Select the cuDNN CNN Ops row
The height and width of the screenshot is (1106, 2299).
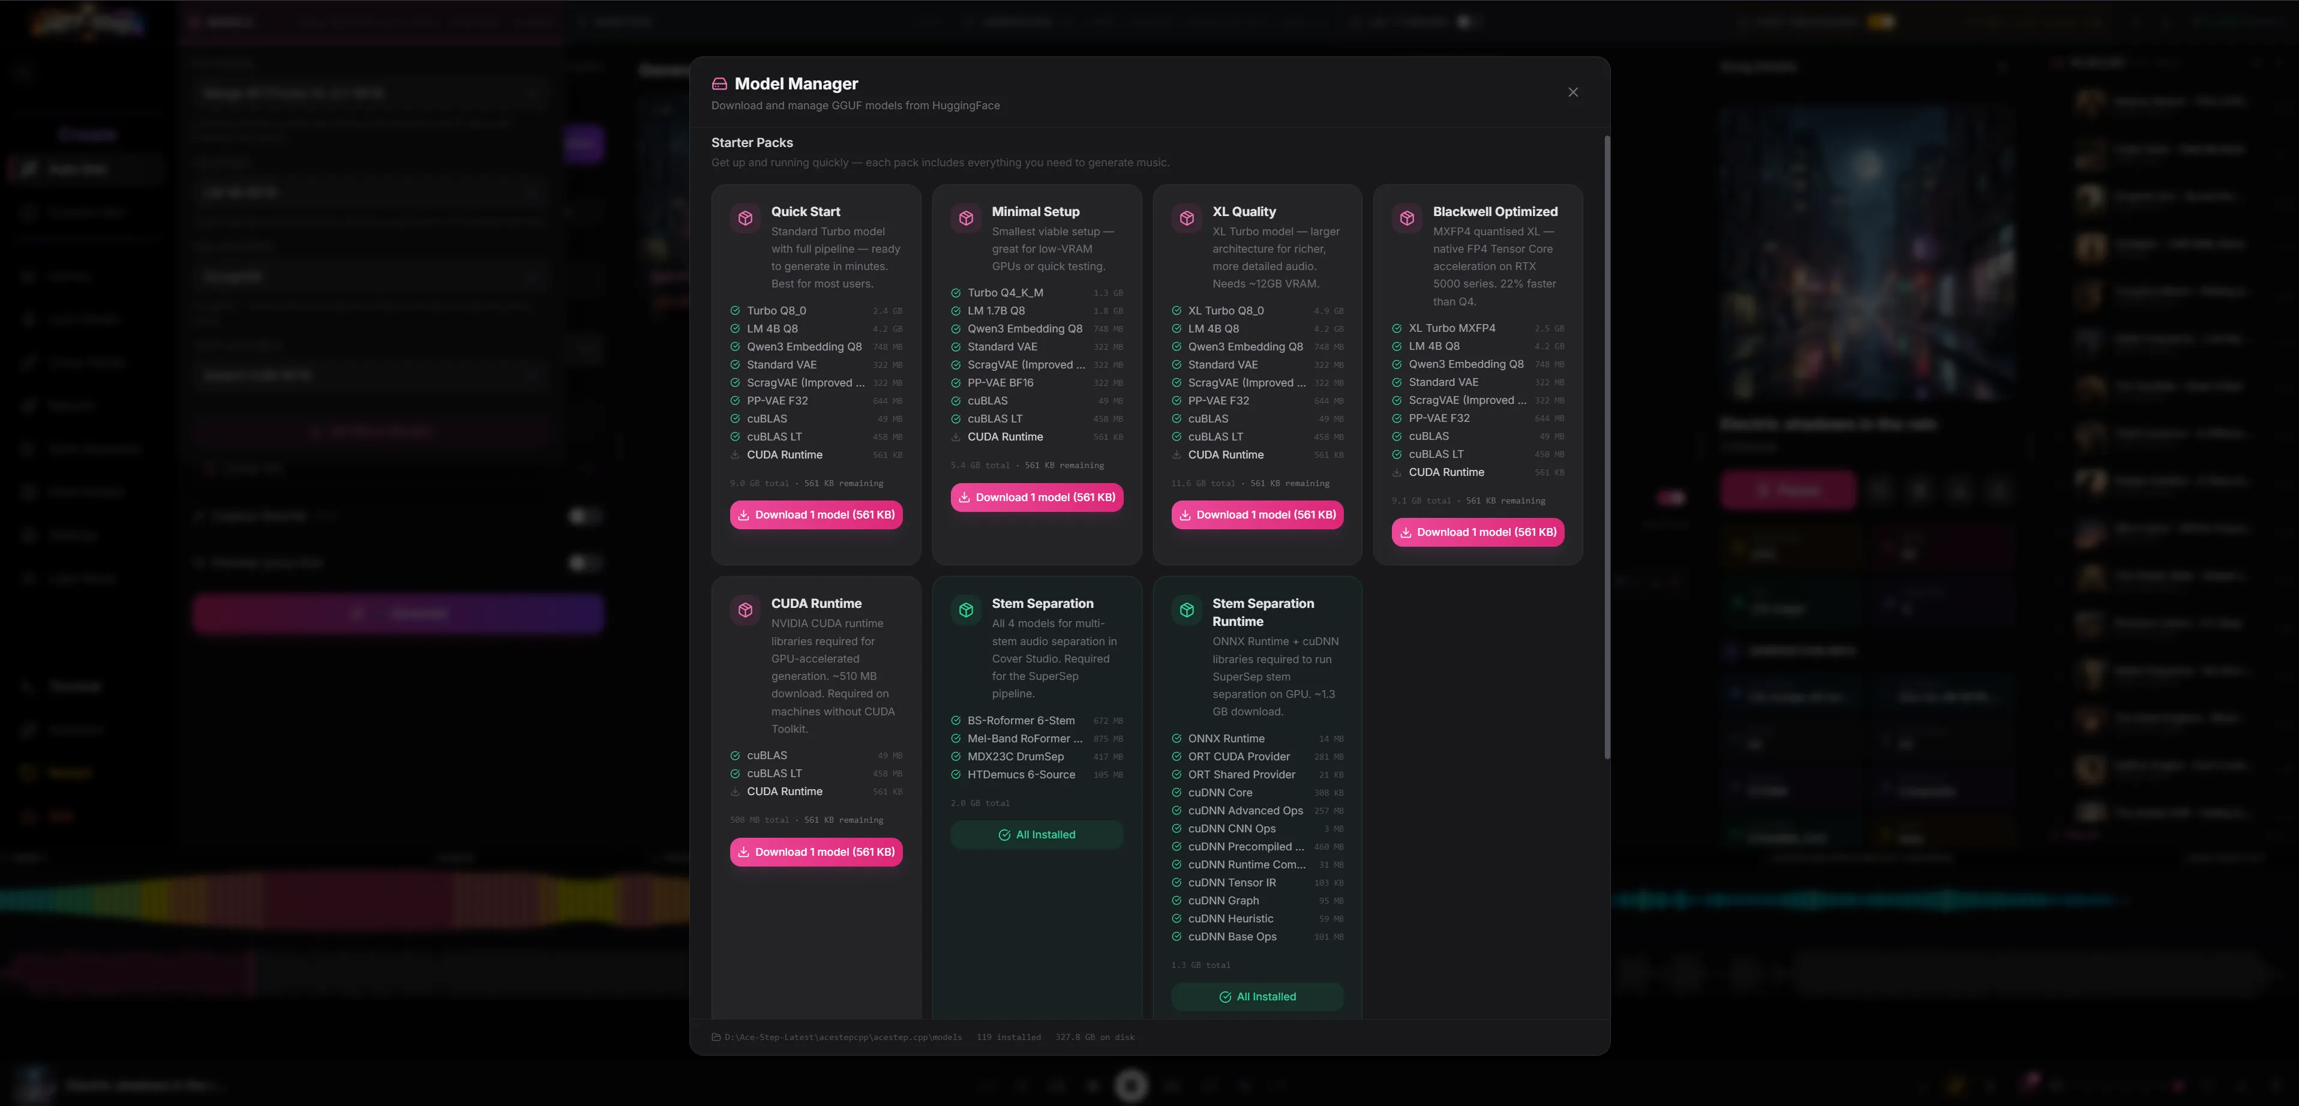[x=1257, y=828]
